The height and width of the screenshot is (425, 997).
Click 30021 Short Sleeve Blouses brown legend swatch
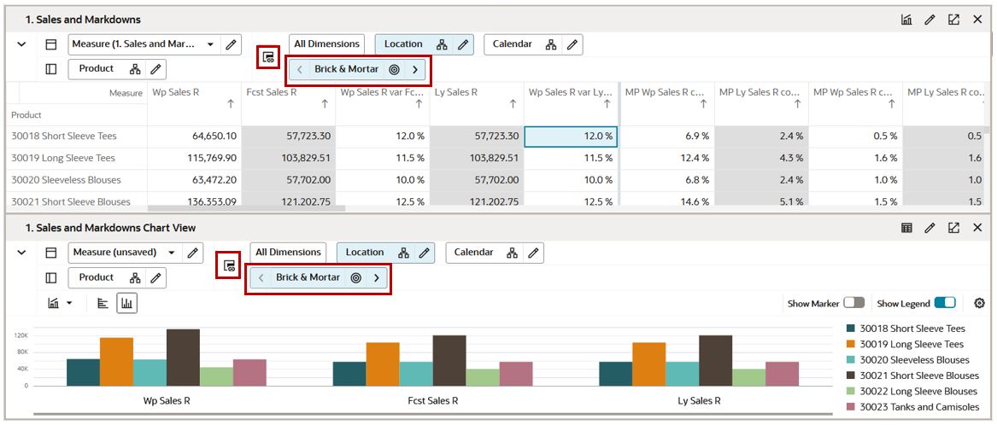850,376
